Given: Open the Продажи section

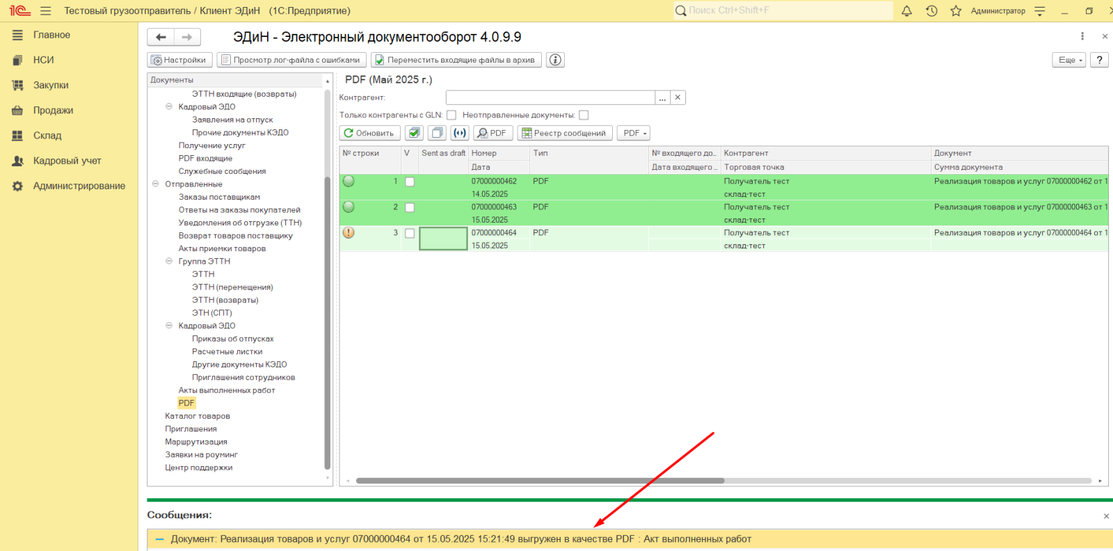Looking at the screenshot, I should [x=53, y=110].
